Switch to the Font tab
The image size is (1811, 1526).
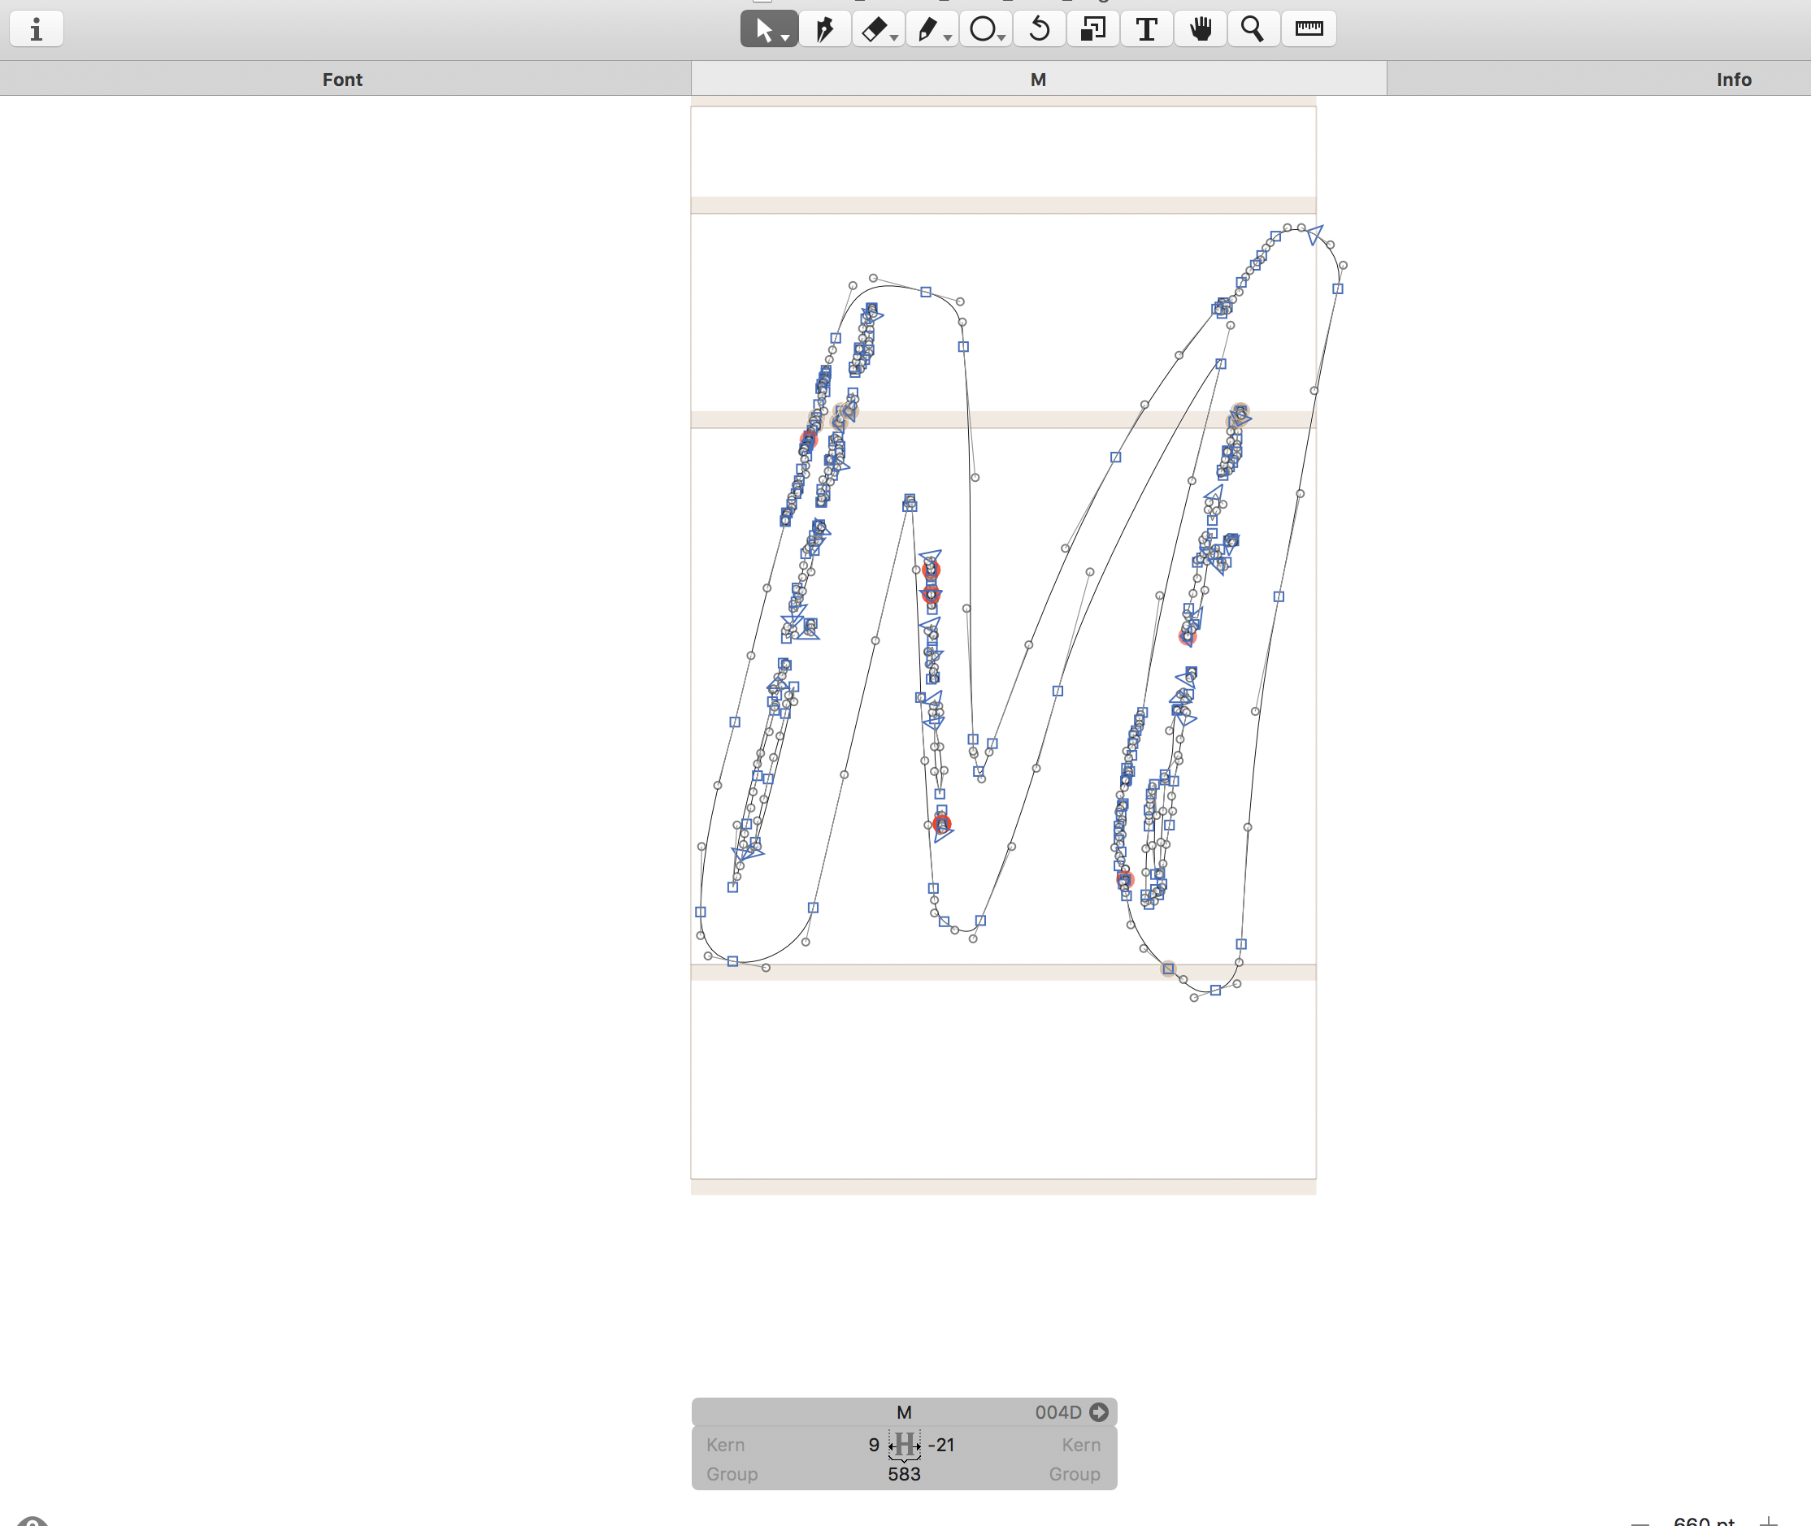tap(343, 80)
